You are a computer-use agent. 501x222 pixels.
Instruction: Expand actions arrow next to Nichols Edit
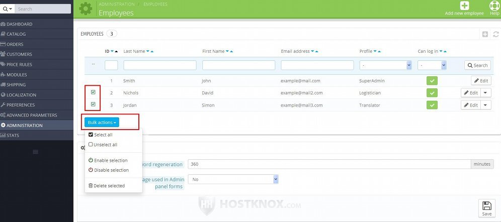point(486,93)
